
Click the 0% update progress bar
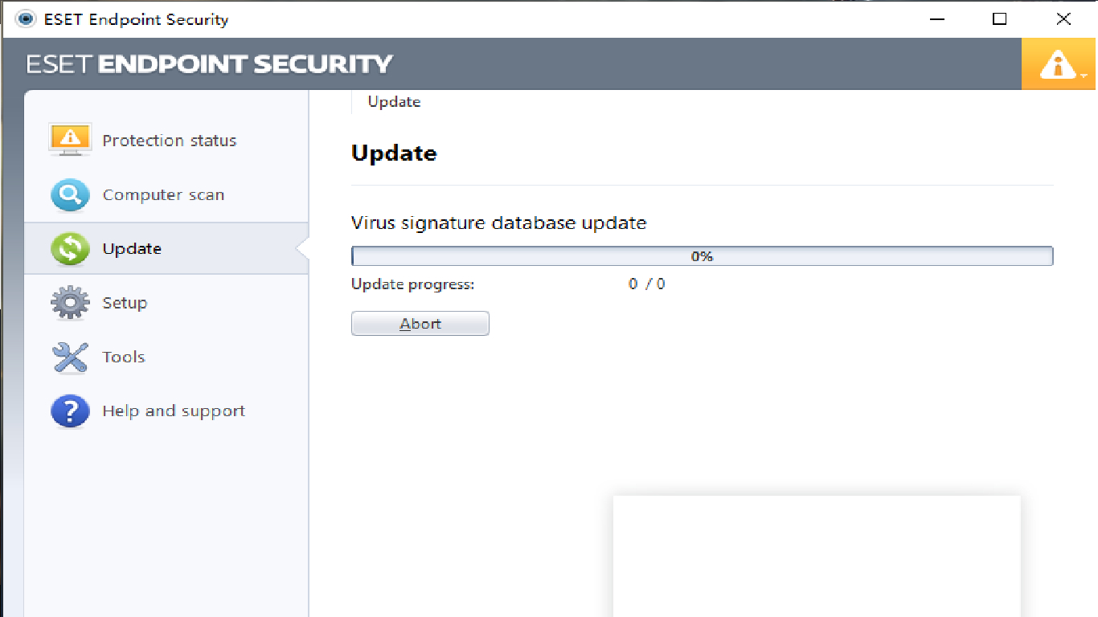tap(702, 256)
